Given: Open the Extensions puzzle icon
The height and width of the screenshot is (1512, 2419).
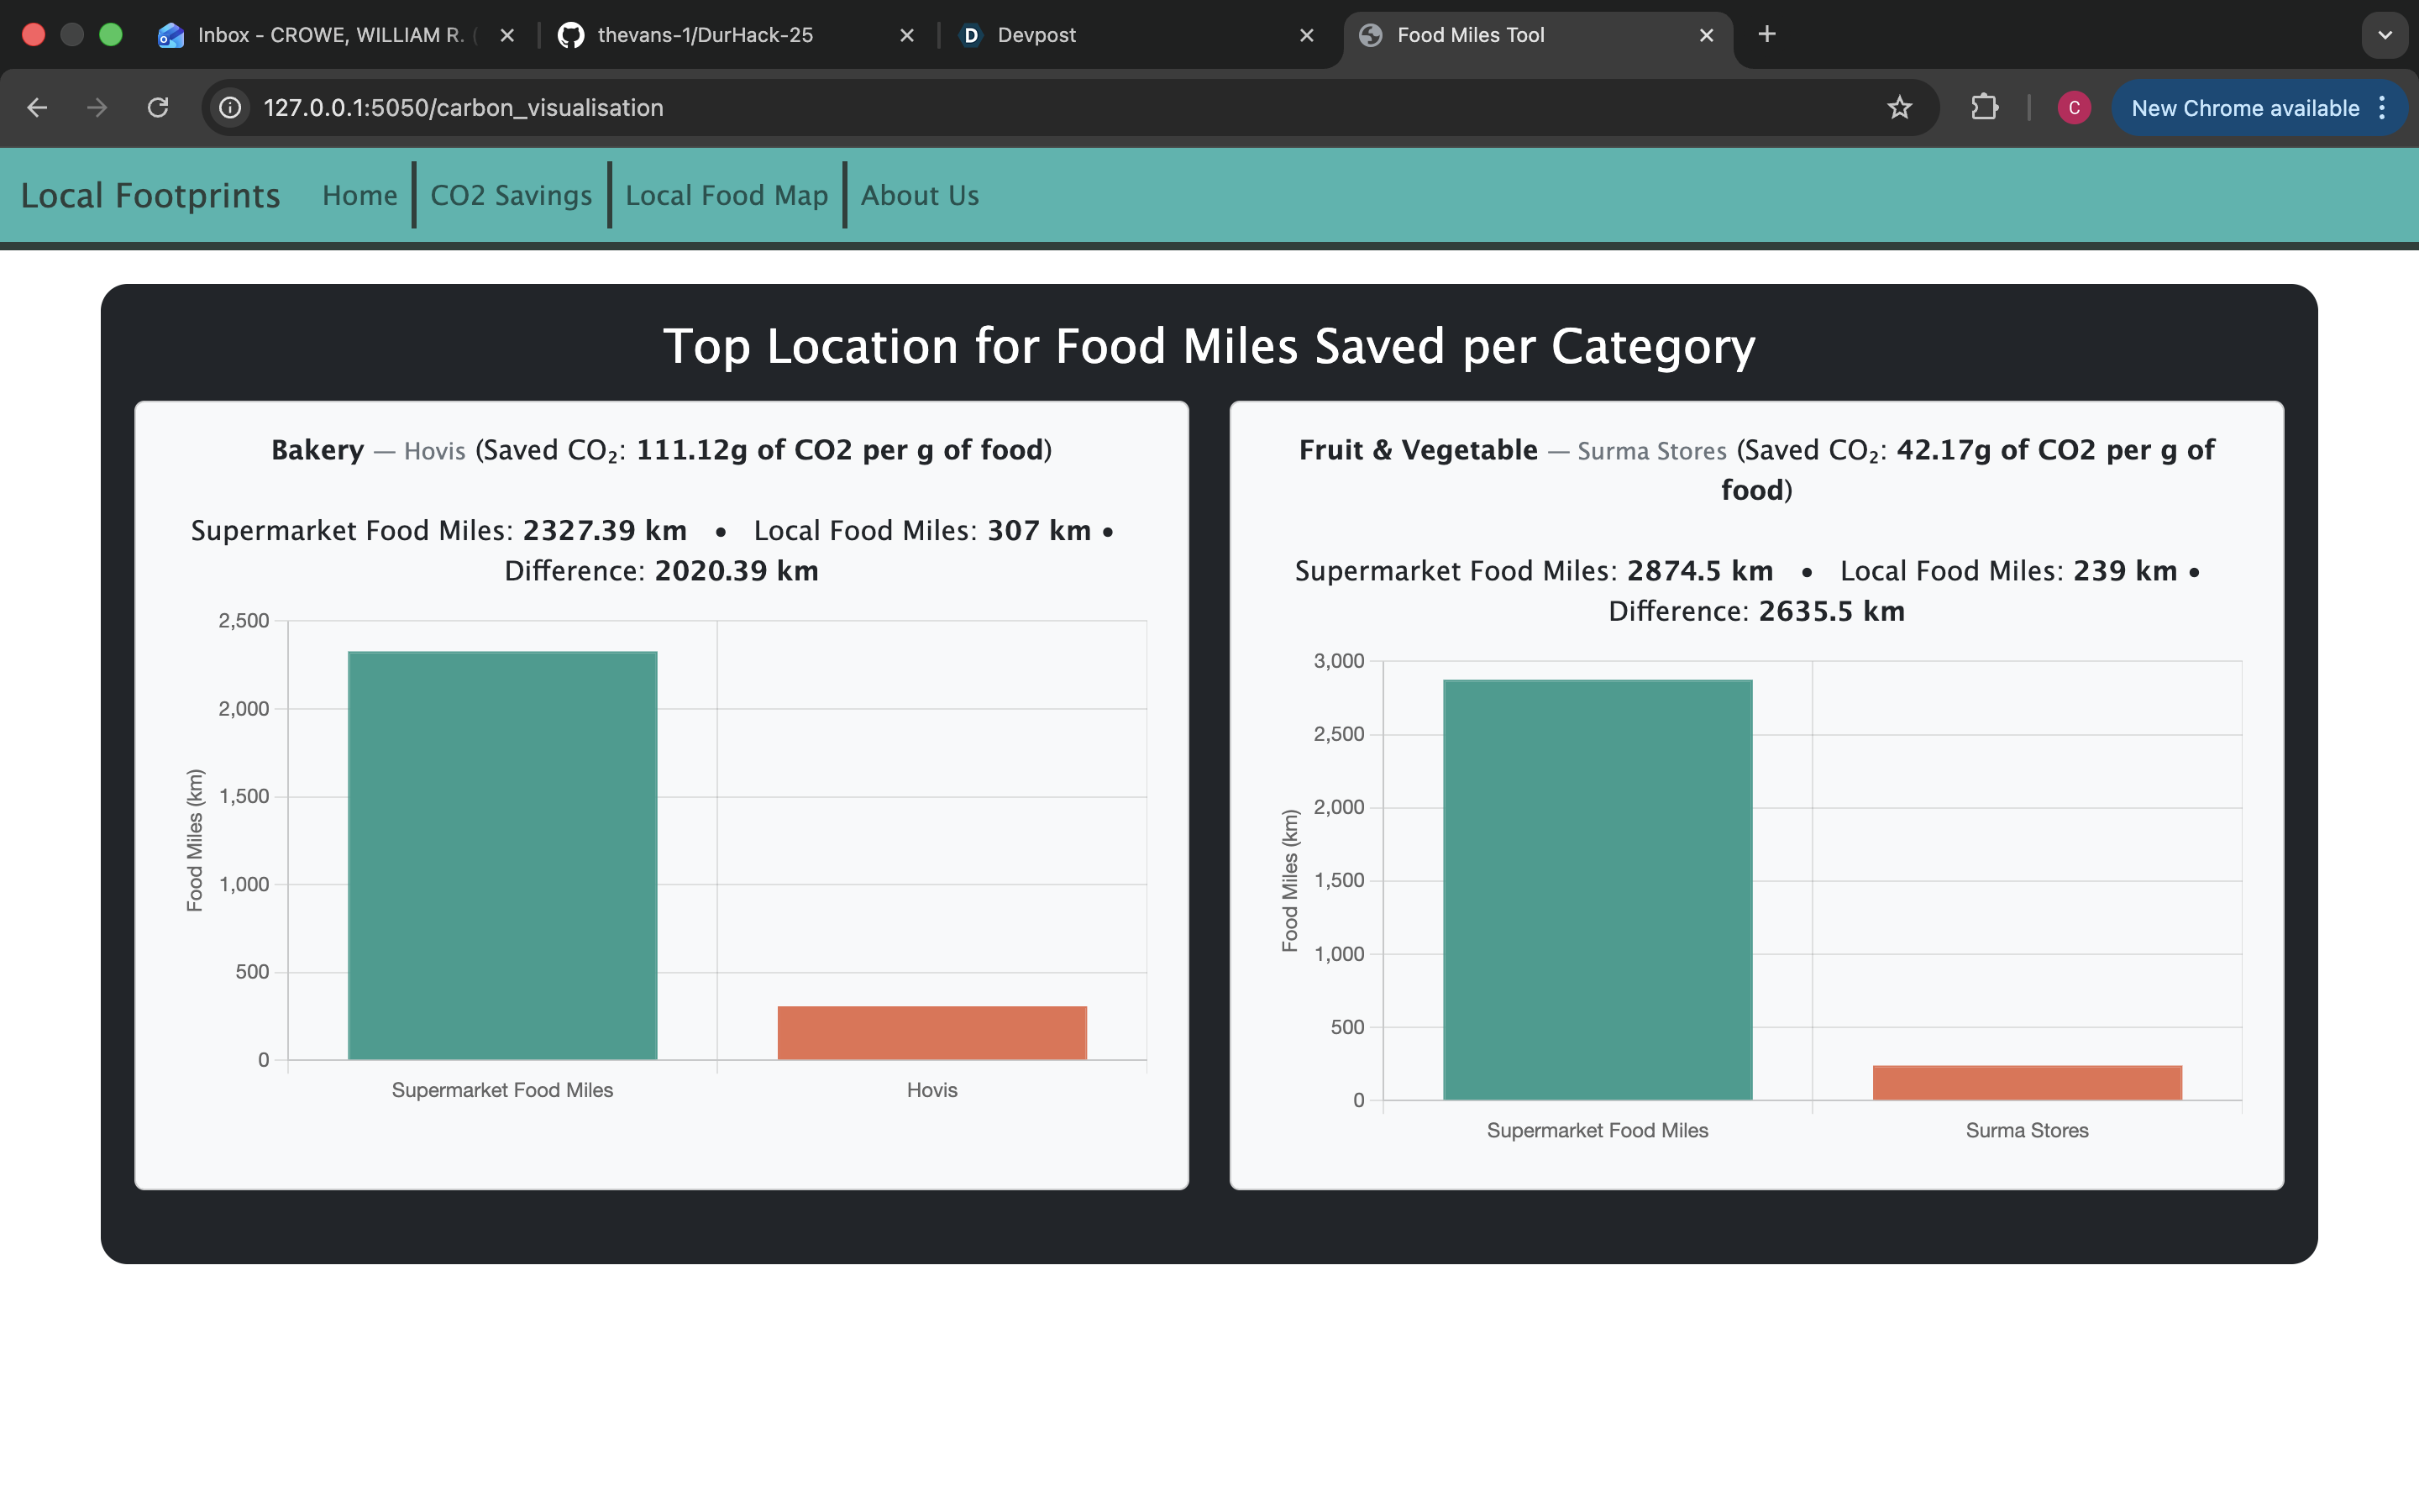Looking at the screenshot, I should point(1984,108).
